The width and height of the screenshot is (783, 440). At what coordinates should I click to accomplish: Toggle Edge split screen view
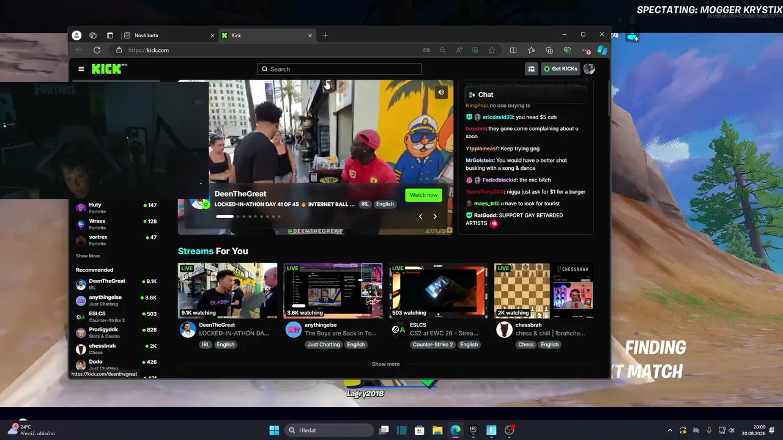513,50
